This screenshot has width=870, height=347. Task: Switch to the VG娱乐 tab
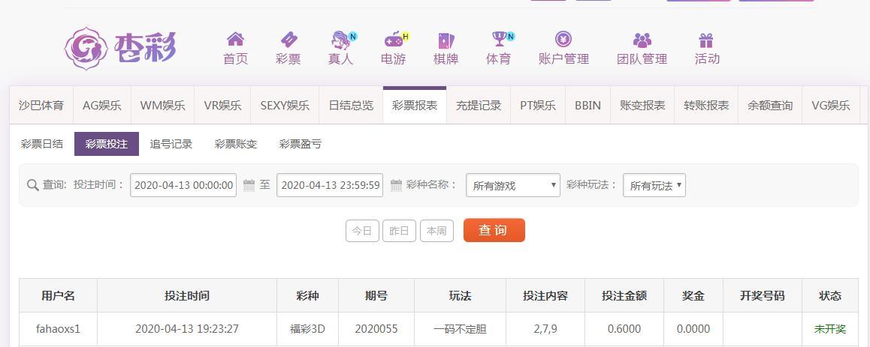(831, 105)
